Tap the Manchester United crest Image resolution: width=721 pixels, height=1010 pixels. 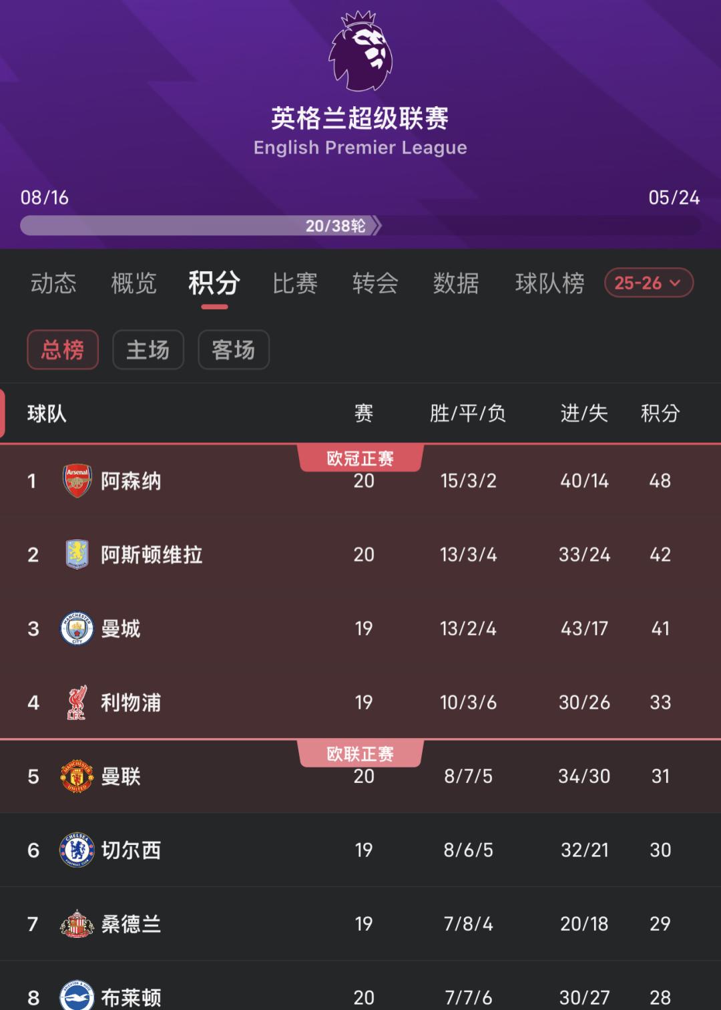click(77, 776)
